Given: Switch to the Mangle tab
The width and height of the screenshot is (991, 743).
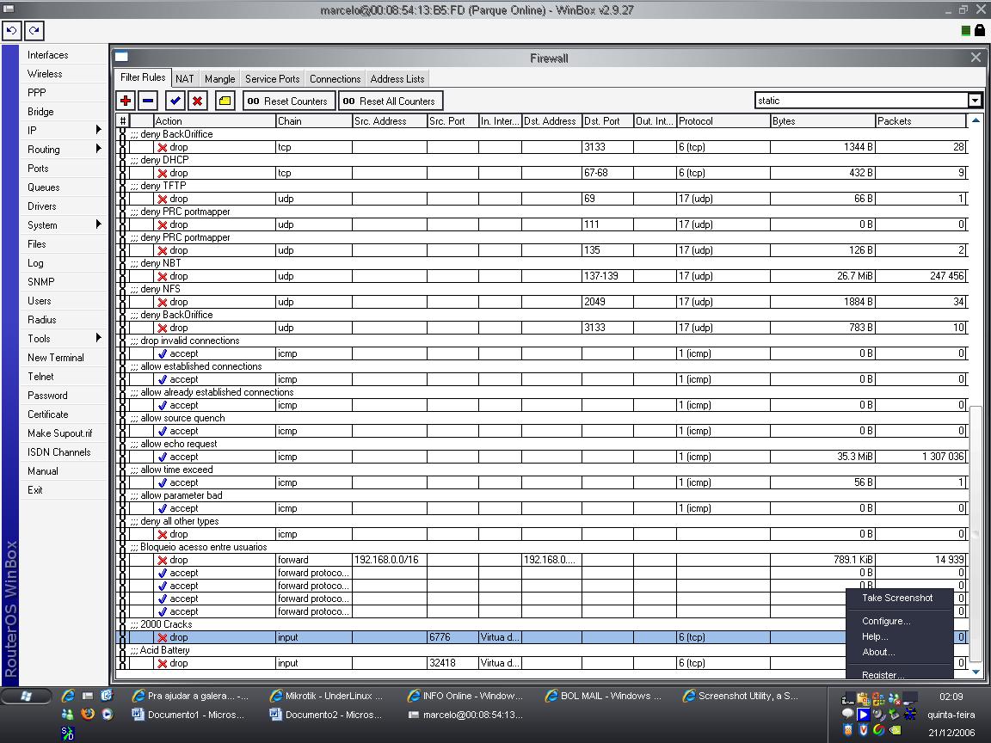Looking at the screenshot, I should tap(219, 78).
